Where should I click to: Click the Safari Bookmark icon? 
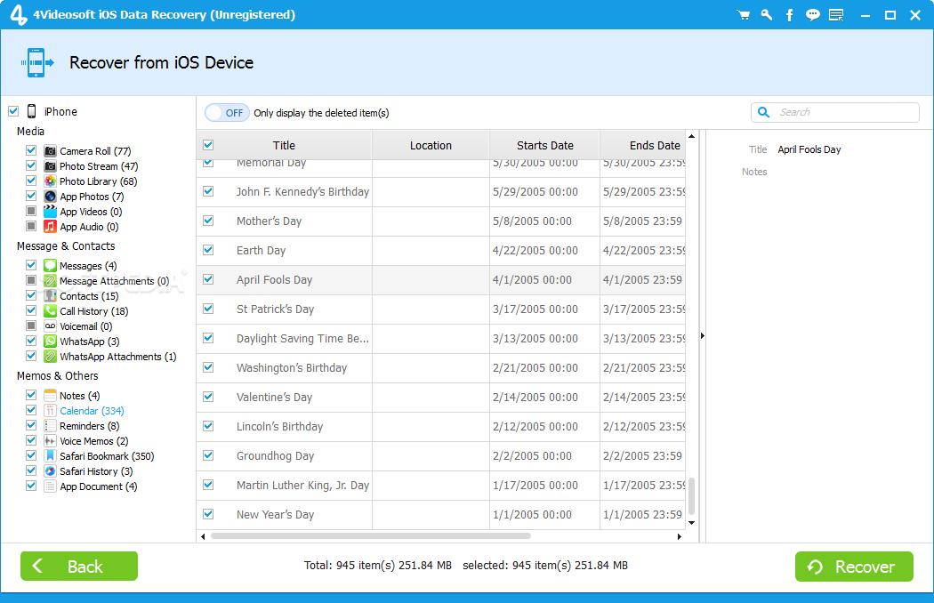point(50,456)
